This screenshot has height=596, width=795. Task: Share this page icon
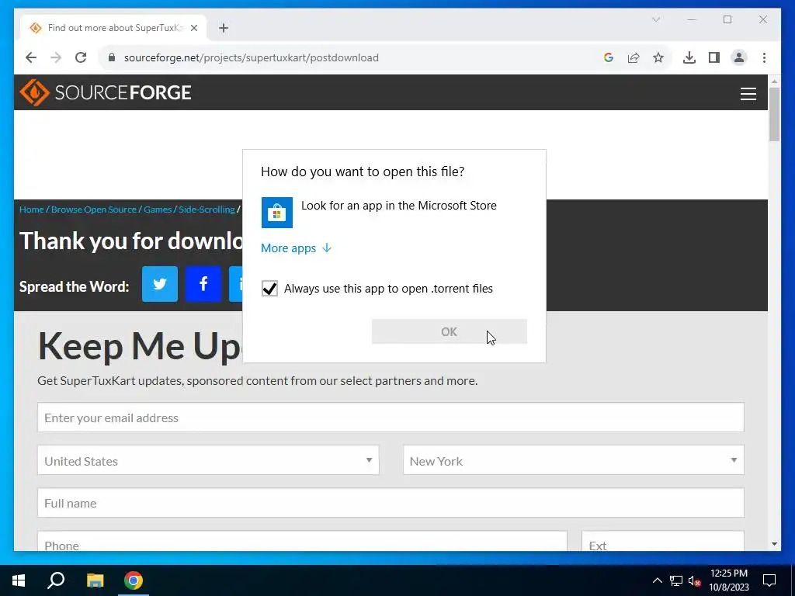click(x=634, y=57)
